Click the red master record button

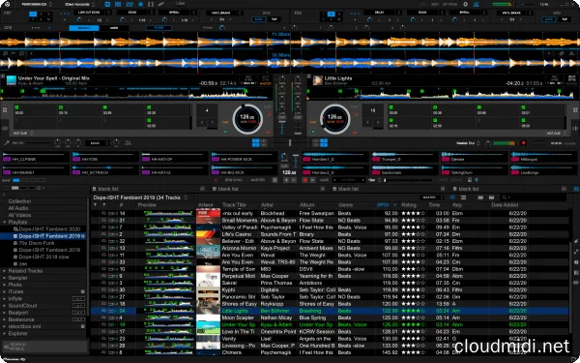pos(523,143)
